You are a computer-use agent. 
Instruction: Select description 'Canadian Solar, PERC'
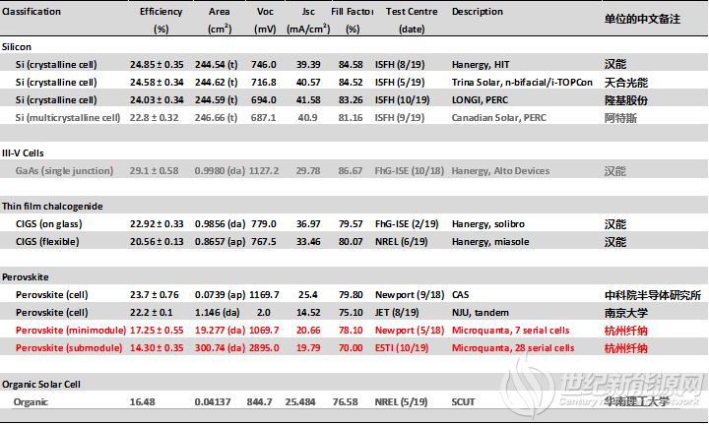tap(499, 118)
